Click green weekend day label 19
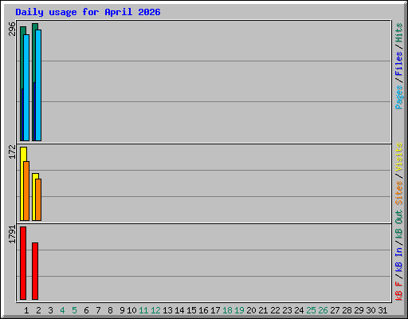This screenshot has height=319, width=408. (239, 310)
